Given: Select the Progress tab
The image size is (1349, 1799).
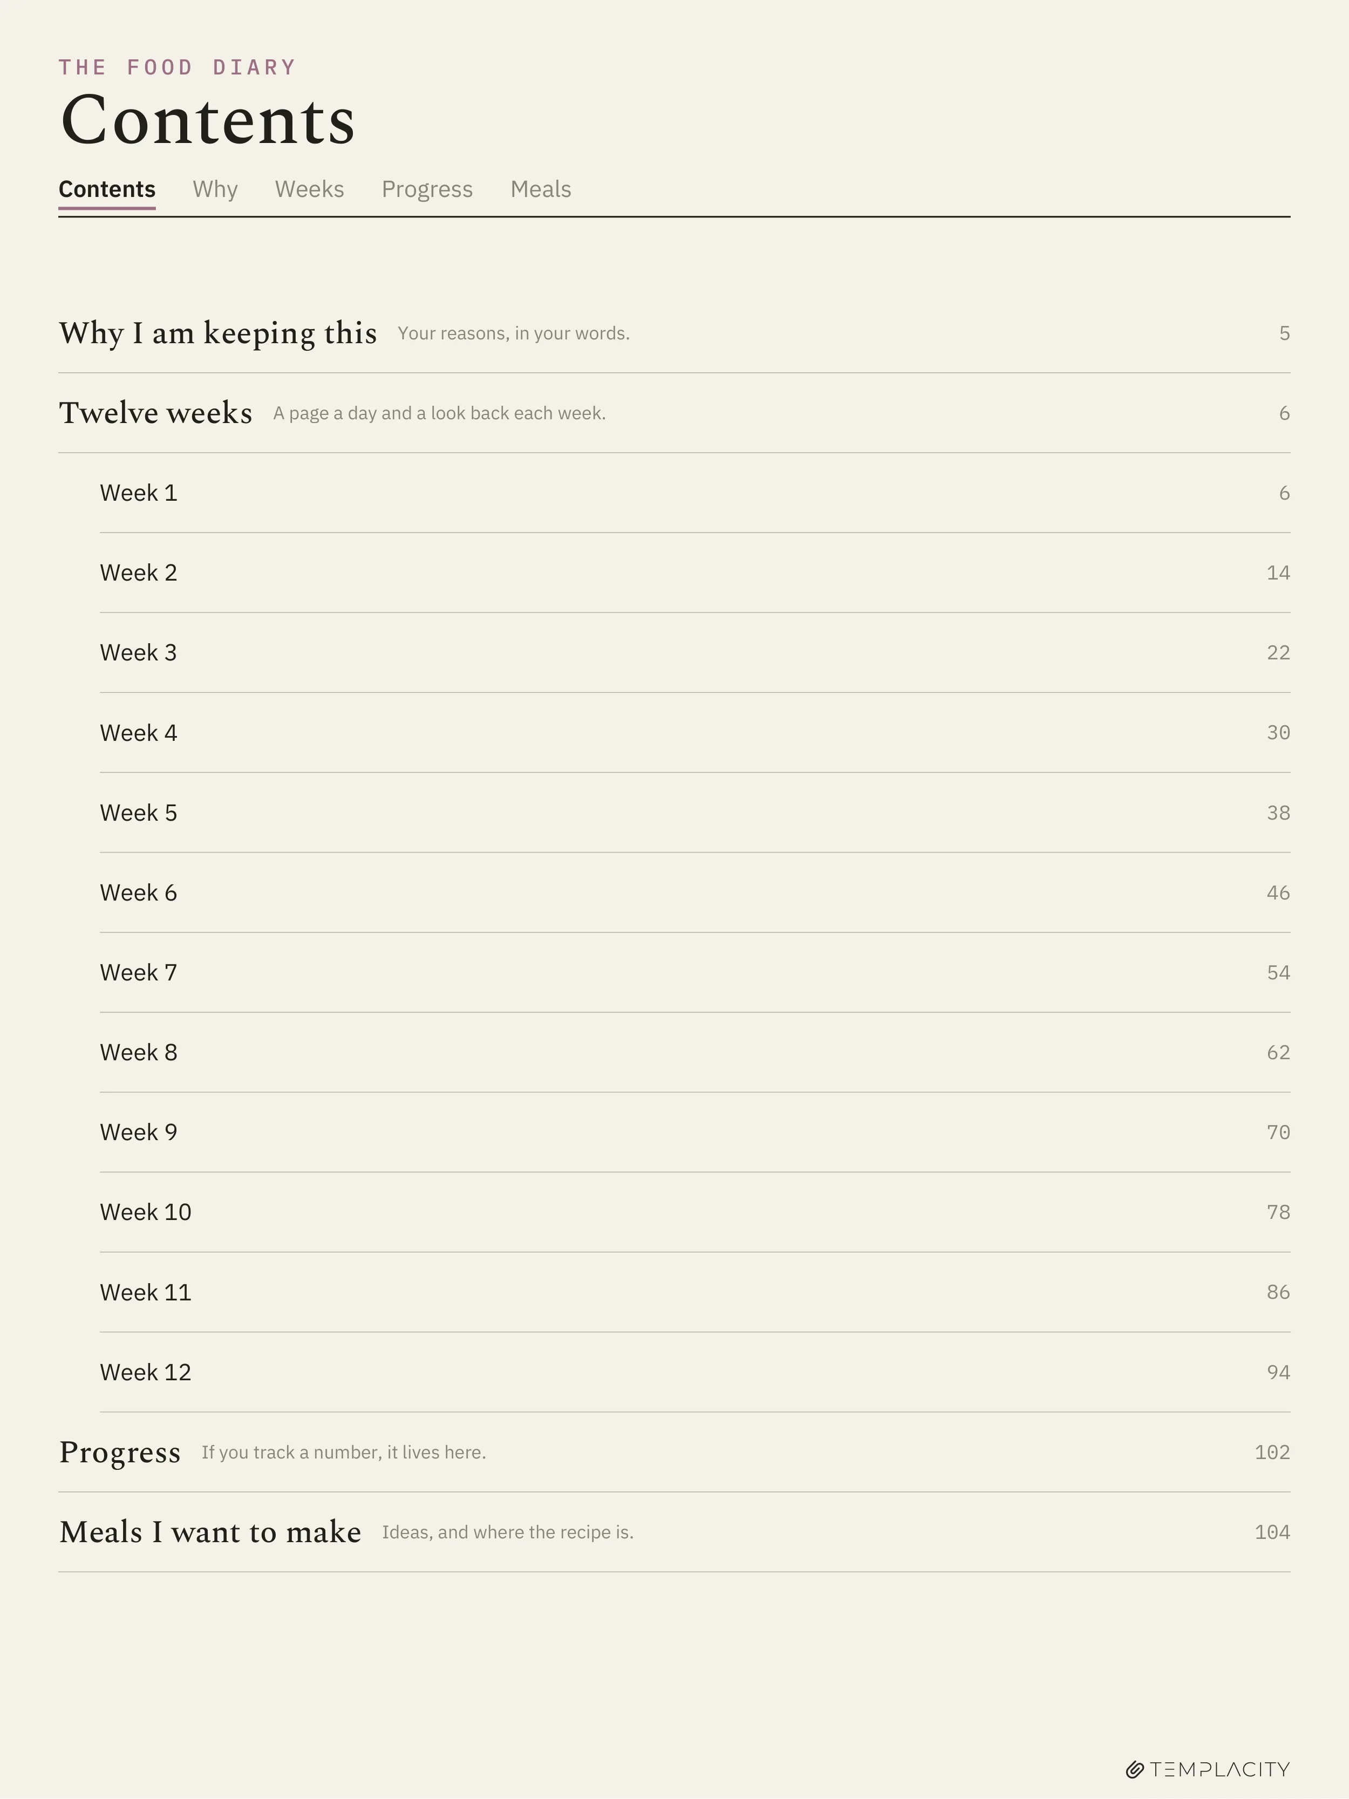Looking at the screenshot, I should point(427,189).
